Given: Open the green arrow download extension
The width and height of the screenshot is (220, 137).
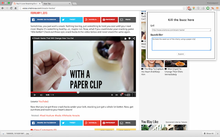Looking at the screenshot, I should [x=194, y=8].
